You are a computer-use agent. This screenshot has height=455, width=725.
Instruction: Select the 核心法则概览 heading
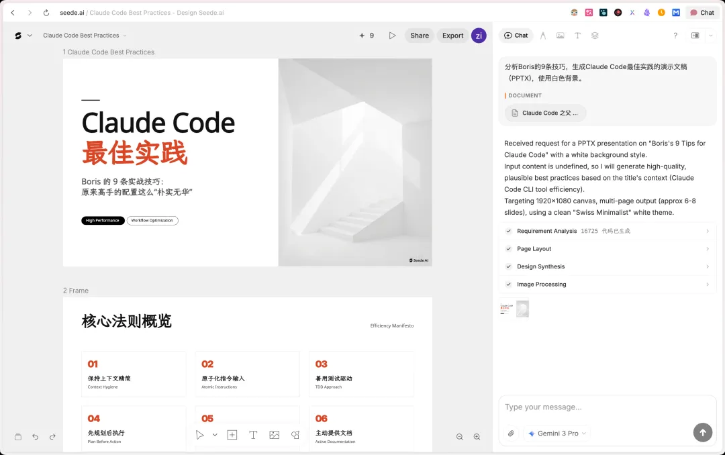tap(126, 321)
